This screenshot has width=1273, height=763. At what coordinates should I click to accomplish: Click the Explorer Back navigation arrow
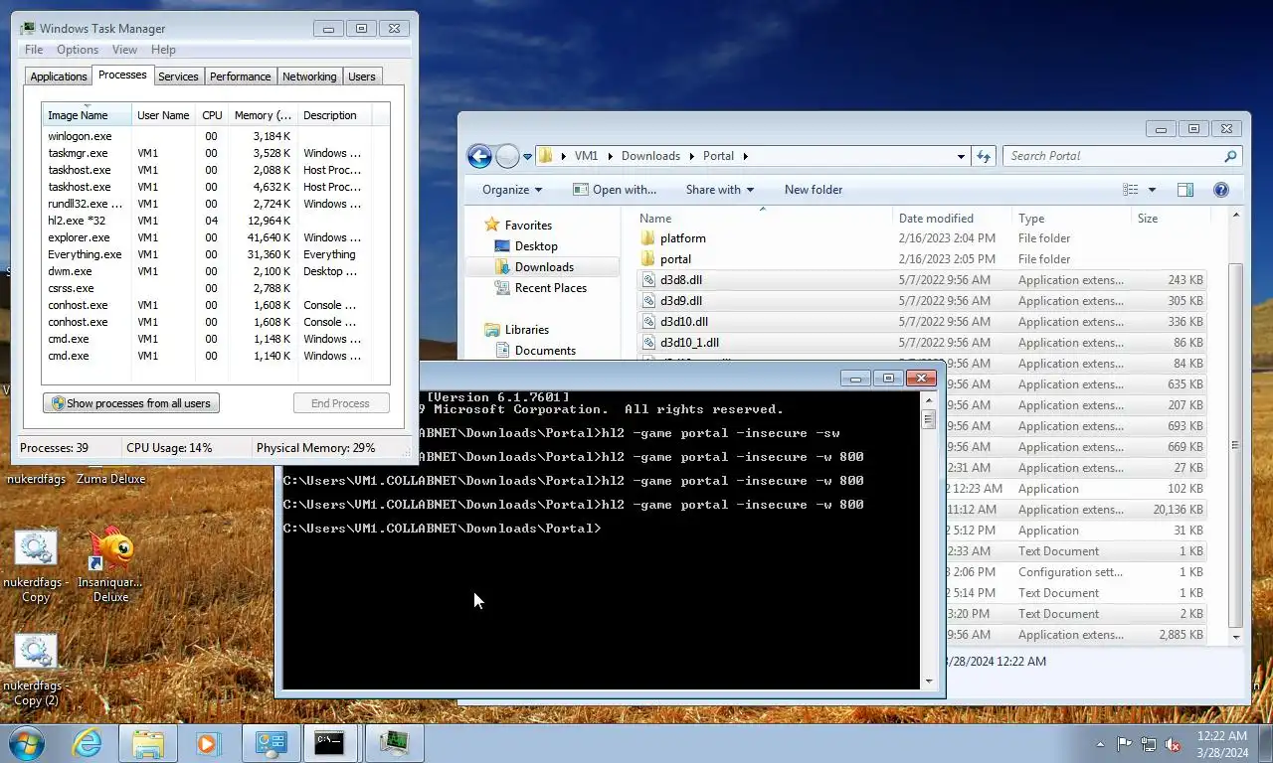[479, 156]
